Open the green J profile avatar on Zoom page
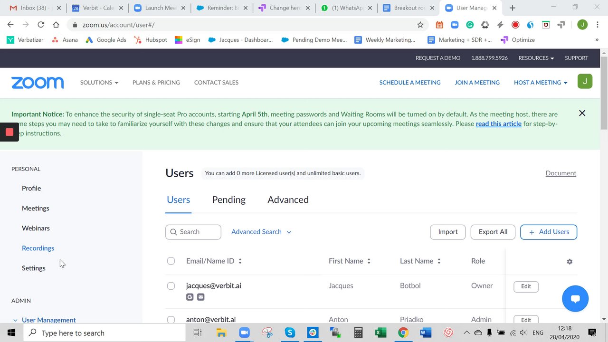This screenshot has height=342, width=608. pyautogui.click(x=585, y=81)
